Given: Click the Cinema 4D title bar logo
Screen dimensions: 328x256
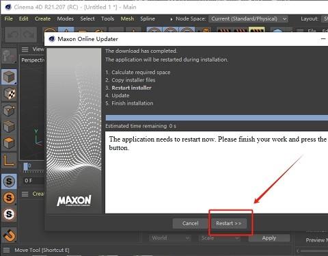Looking at the screenshot, I should tap(8, 7).
